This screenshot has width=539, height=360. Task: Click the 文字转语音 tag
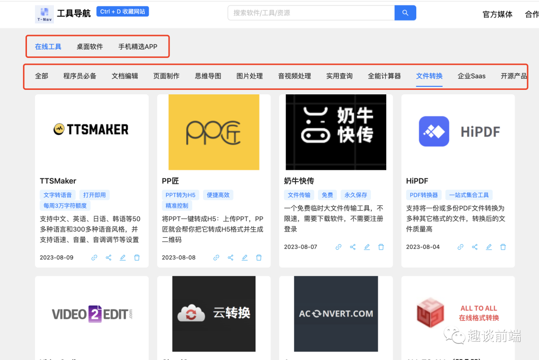coord(58,195)
